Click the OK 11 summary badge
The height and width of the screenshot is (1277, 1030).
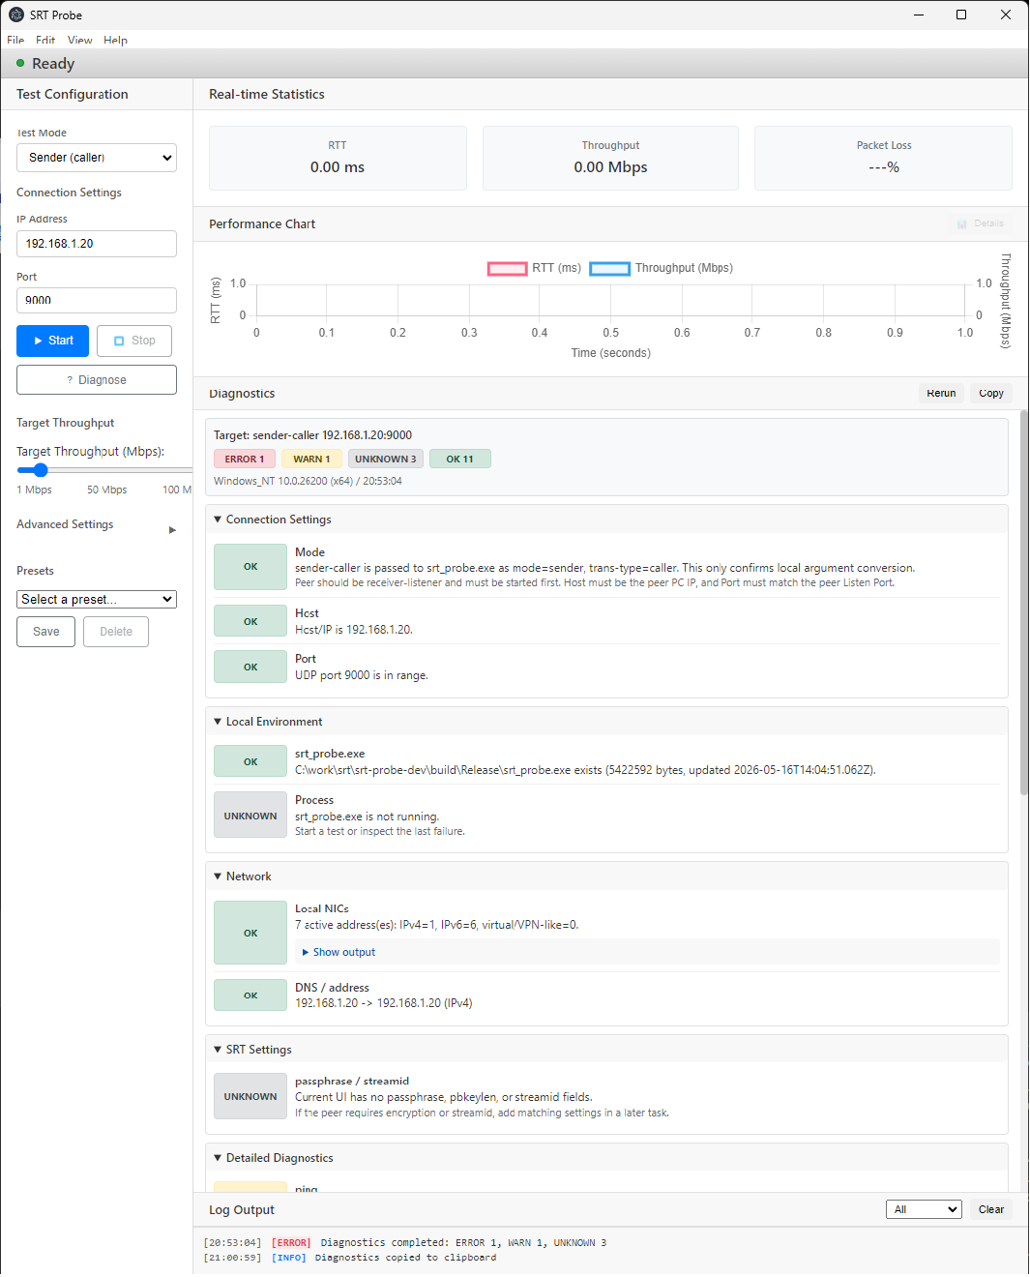click(x=460, y=460)
